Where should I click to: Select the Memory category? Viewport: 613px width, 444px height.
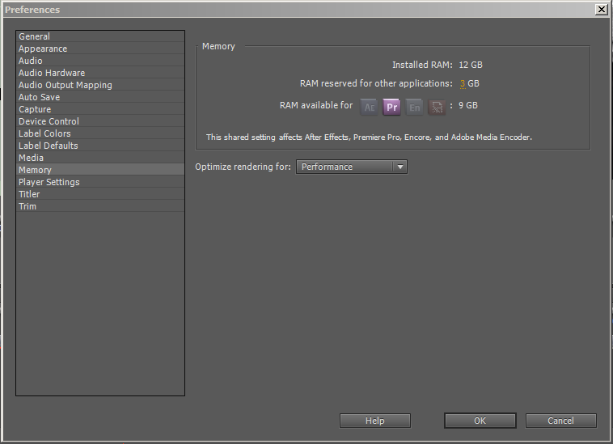[100, 170]
